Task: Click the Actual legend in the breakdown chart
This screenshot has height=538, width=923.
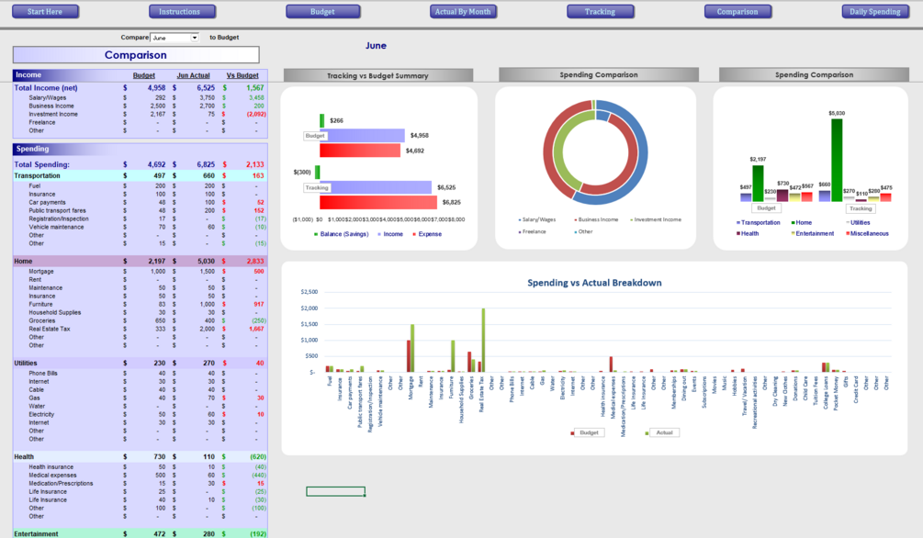Action: pos(662,432)
